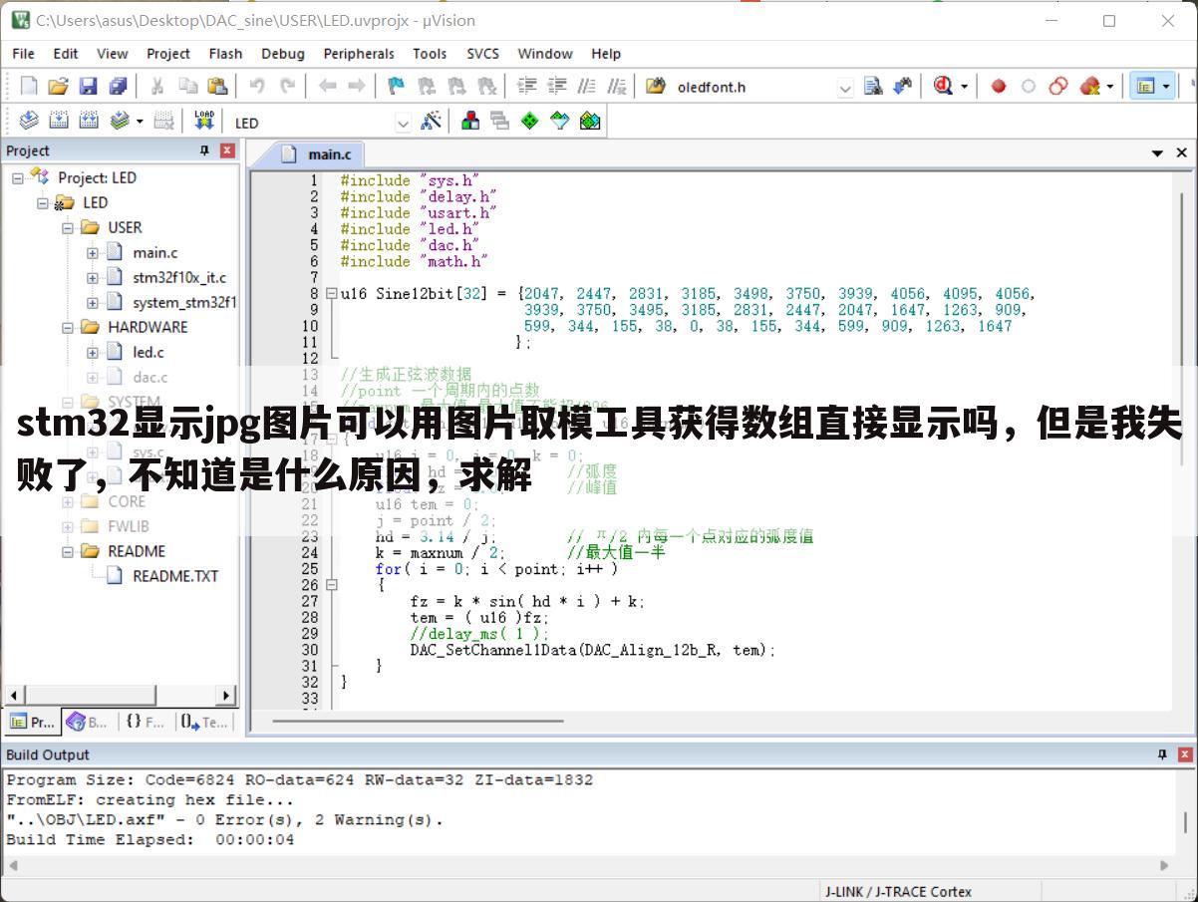Switch to Functions tab in project panel

[146, 722]
